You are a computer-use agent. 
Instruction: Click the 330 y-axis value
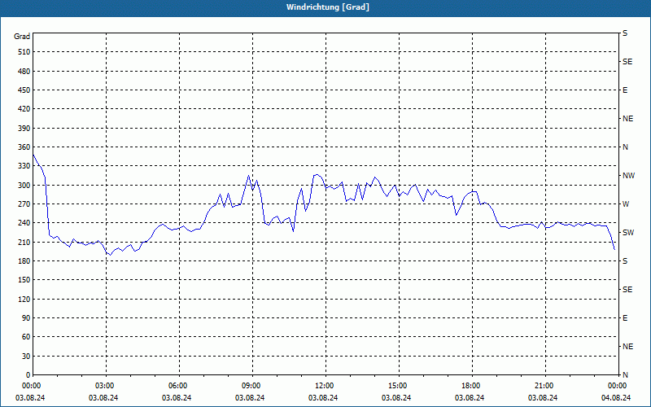(24, 166)
